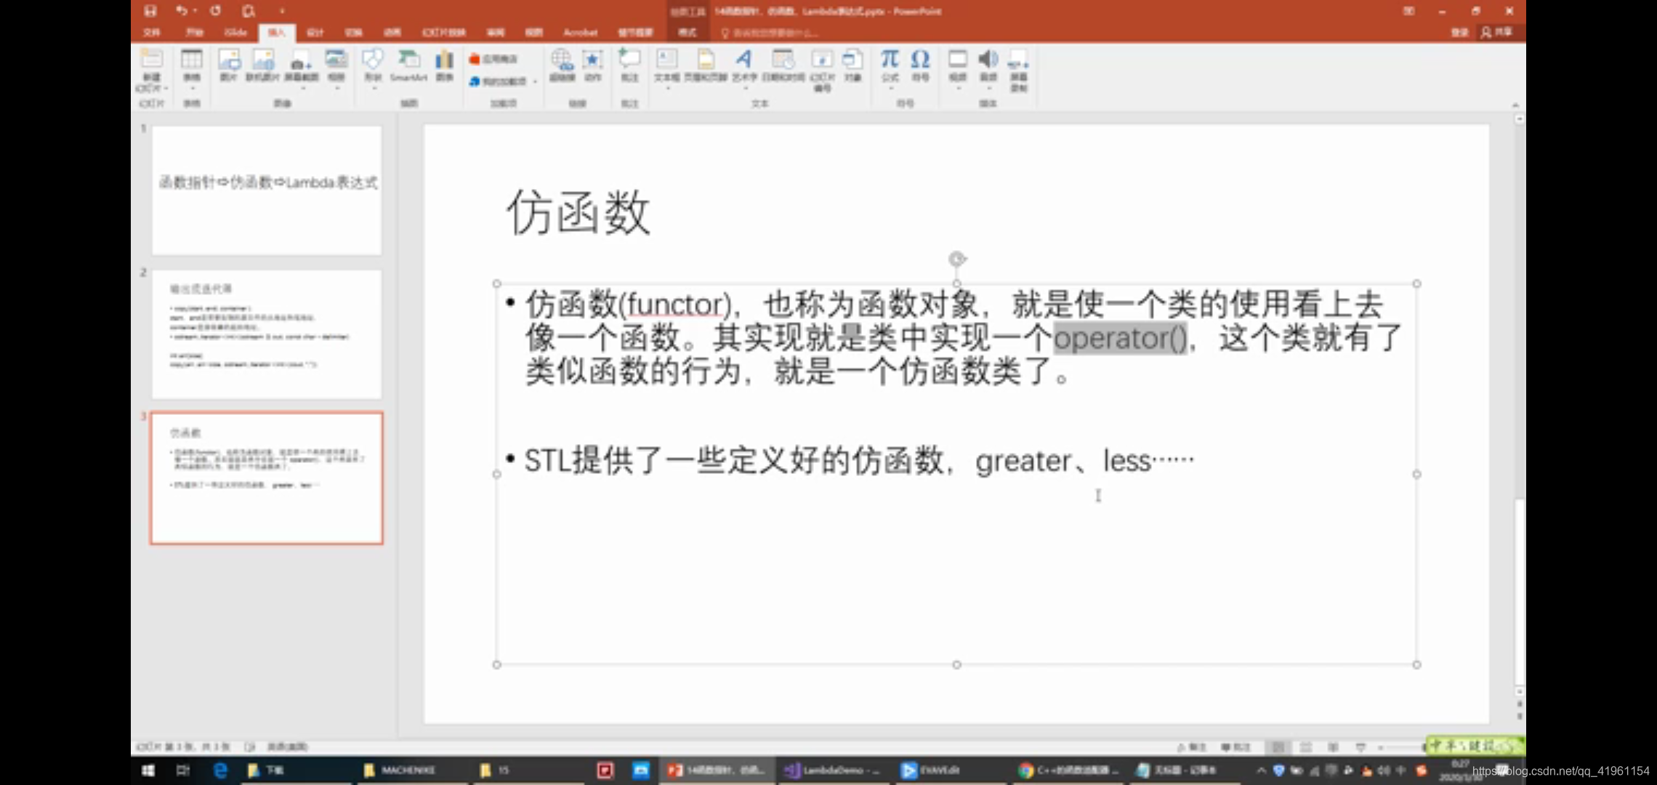Screen dimensions: 1657x785
Task: Insert a symbol with the omega icon
Action: click(921, 65)
